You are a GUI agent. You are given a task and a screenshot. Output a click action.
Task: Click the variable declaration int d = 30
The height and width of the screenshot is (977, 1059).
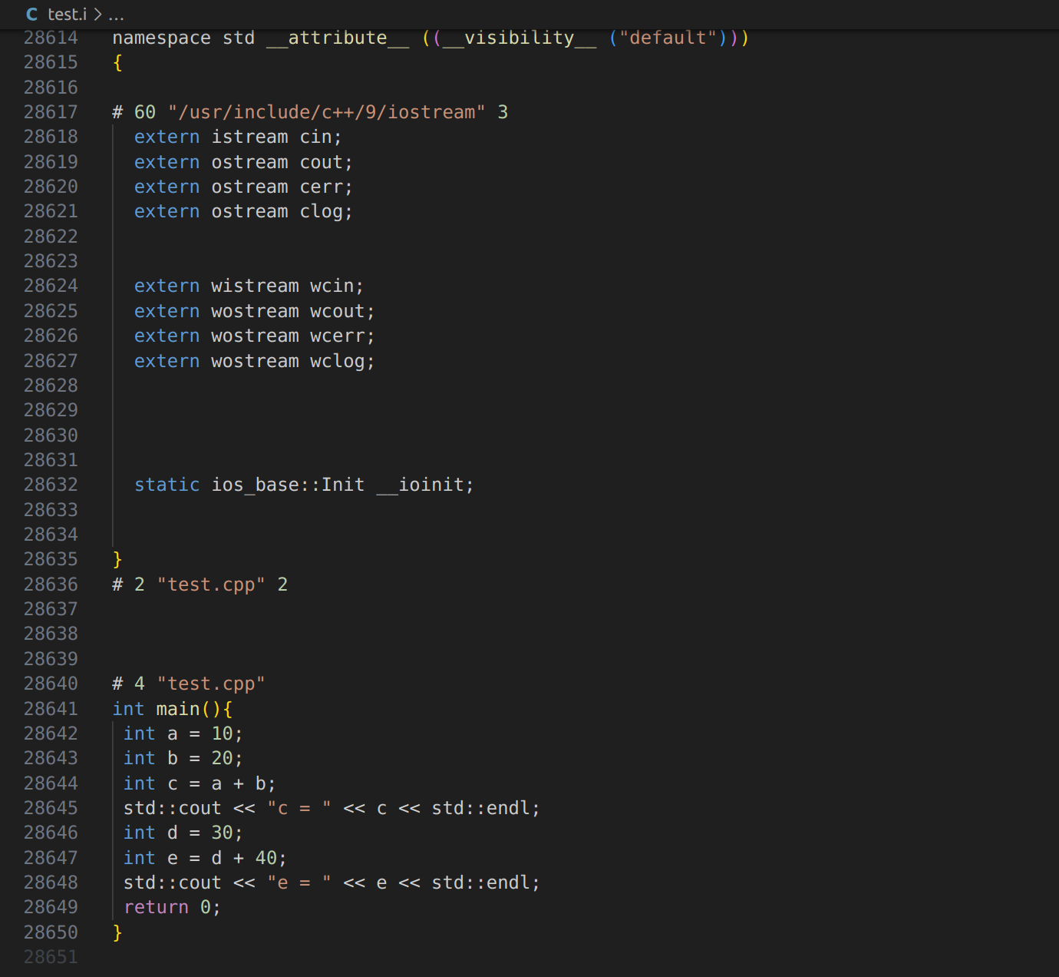tap(182, 832)
